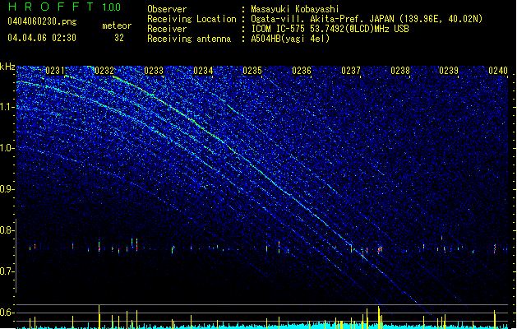This screenshot has width=517, height=329.
Task: Click the 0234 time marker
Action: (203, 71)
